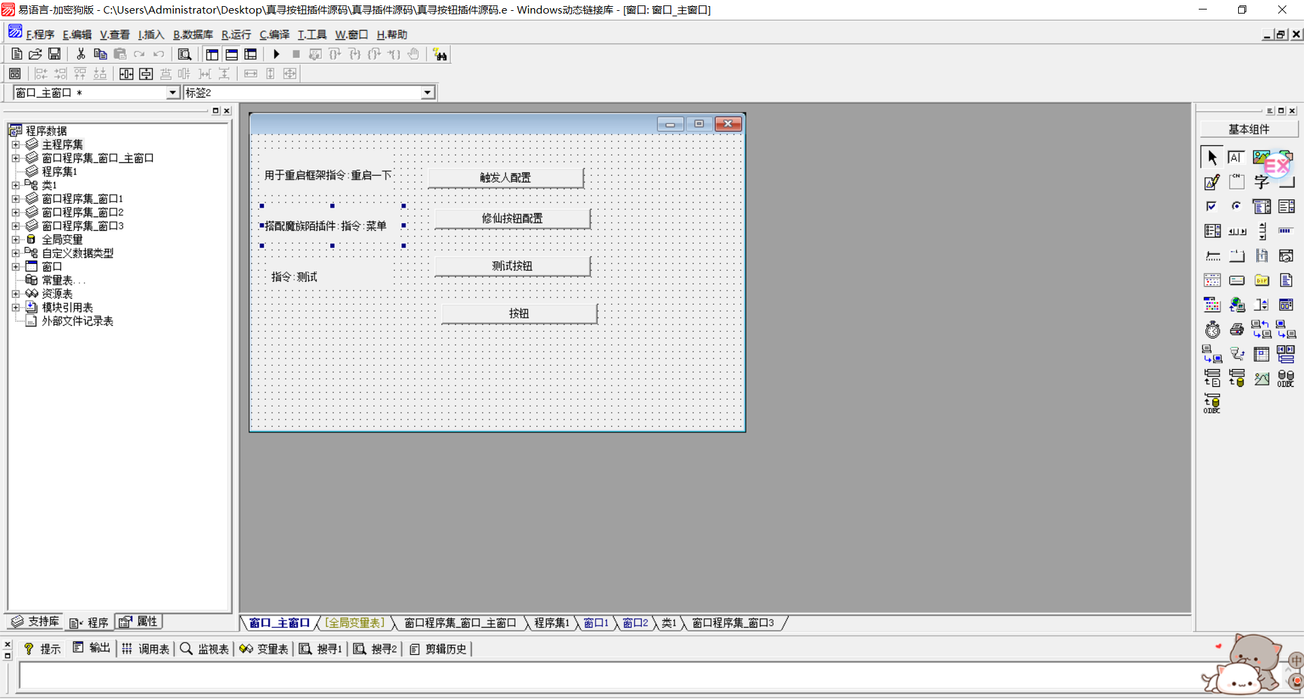Screen dimensions: 1304x699
Task: Click the binoculars search icon in toolbar
Action: [440, 55]
